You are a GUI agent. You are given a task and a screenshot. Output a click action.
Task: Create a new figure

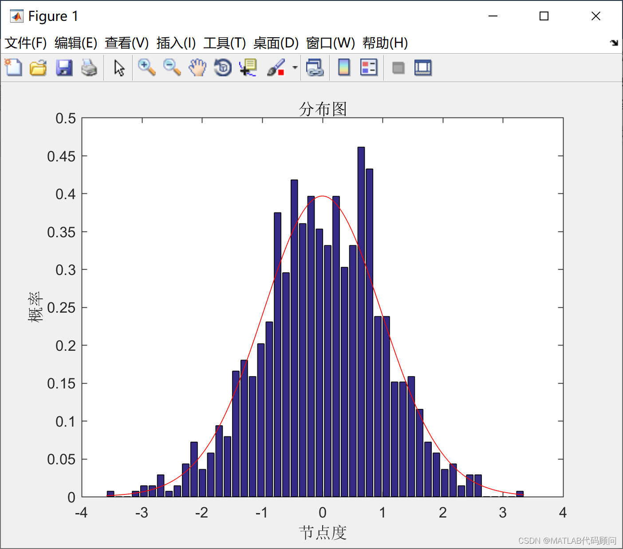(13, 67)
